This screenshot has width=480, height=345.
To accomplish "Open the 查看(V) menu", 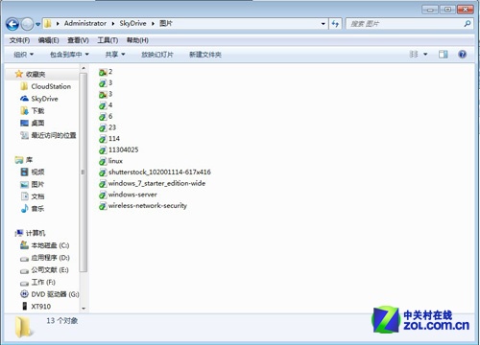I will (x=78, y=40).
